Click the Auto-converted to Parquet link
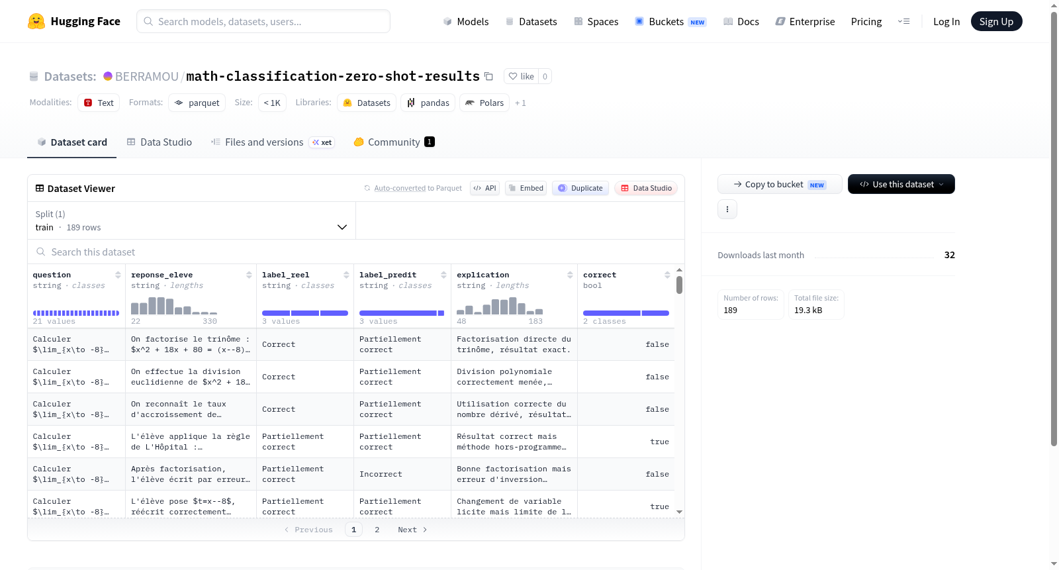The image size is (1059, 570). [x=418, y=188]
